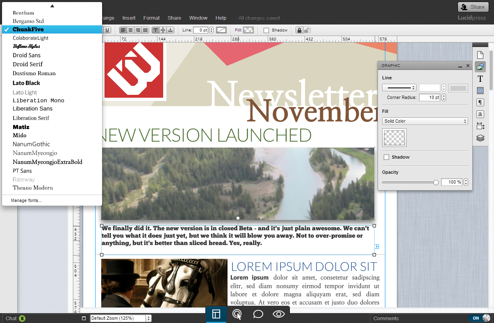Click the green E chat user badge
This screenshot has height=323, width=494.
[22, 318]
